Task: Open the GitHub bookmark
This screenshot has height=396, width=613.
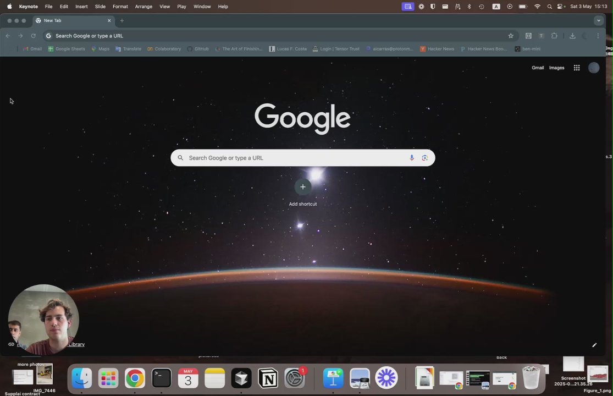Action: 198,49
